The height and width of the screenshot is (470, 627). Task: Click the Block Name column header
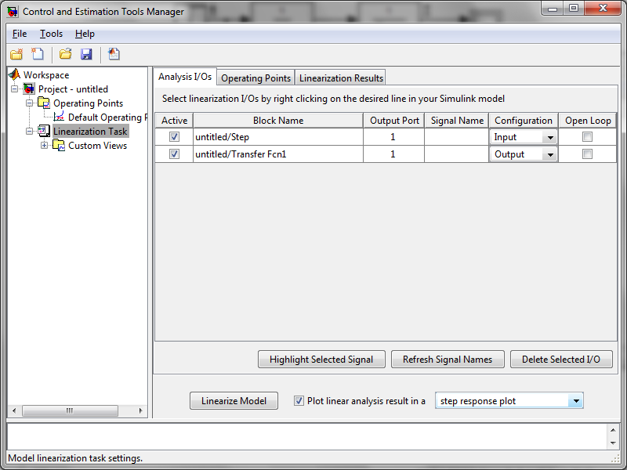pos(278,121)
